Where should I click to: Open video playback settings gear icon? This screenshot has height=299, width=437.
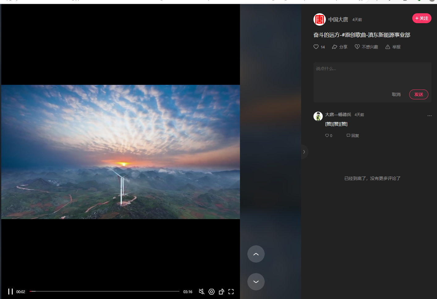click(212, 291)
